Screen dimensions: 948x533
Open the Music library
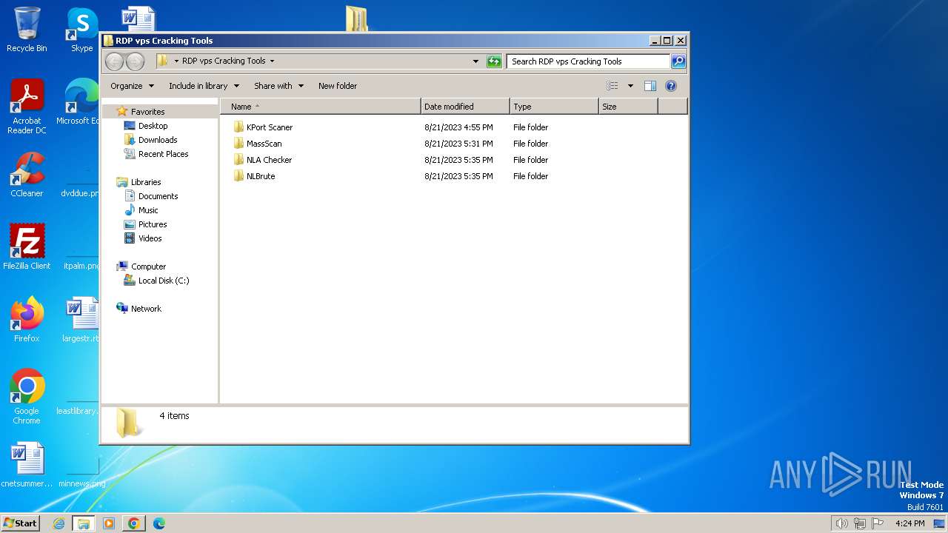click(148, 210)
